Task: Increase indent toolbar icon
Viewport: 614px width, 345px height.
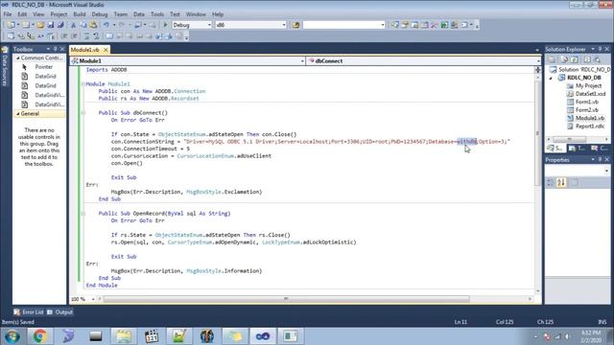Action: point(74,36)
